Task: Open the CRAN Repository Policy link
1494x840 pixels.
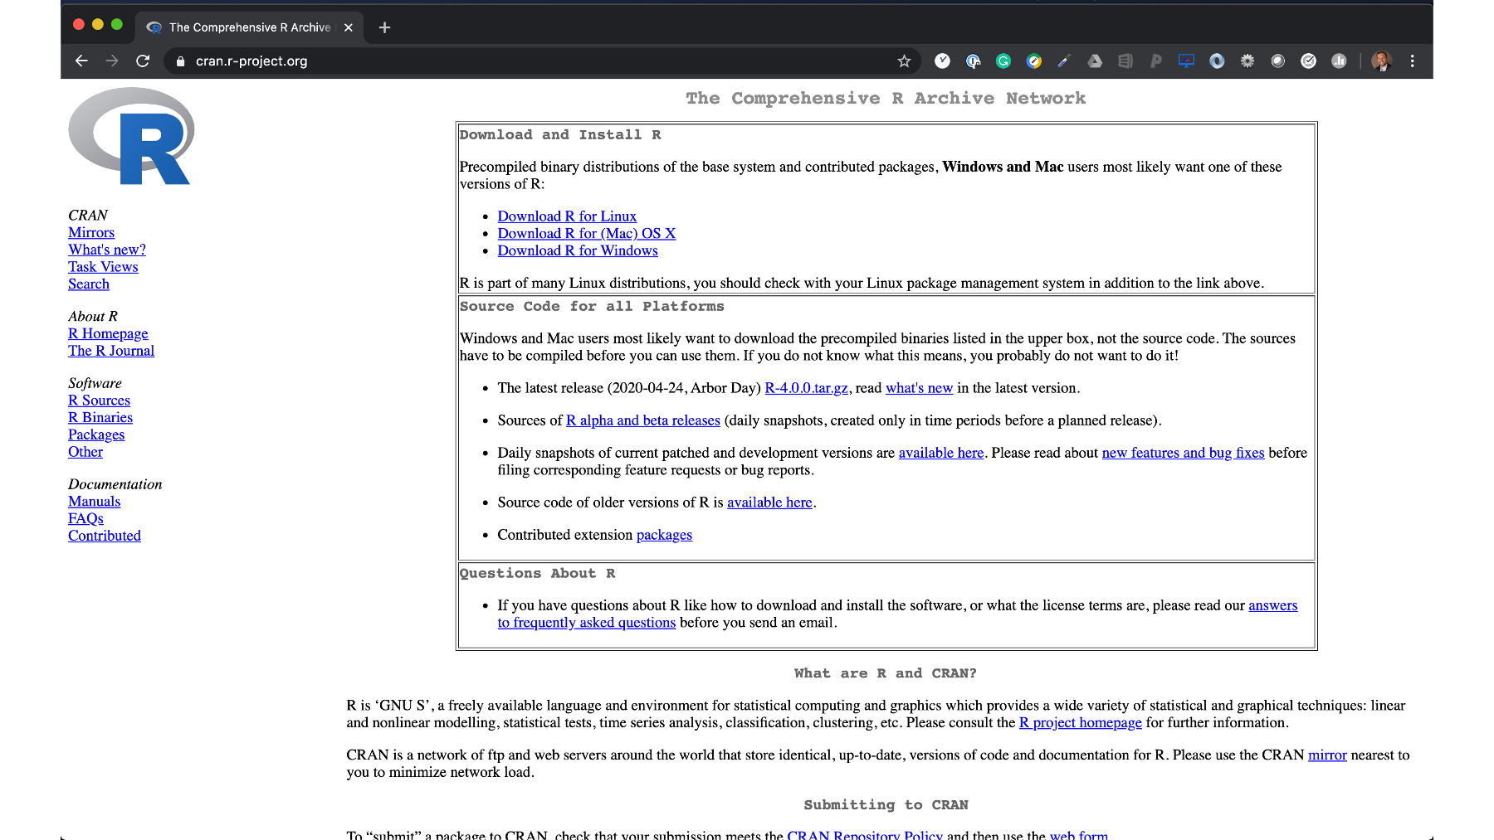Action: pos(865,834)
